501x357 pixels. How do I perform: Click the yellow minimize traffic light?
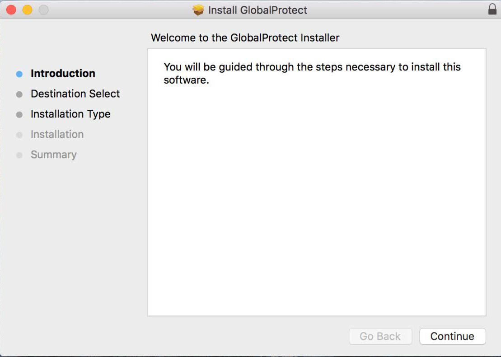coord(27,9)
